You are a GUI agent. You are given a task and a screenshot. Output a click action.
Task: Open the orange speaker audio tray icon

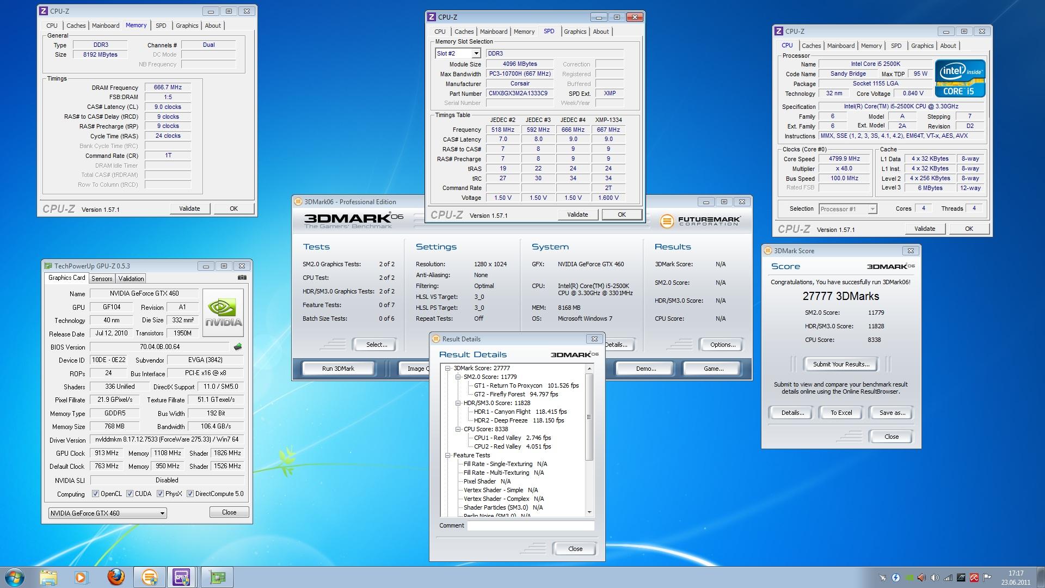click(921, 578)
